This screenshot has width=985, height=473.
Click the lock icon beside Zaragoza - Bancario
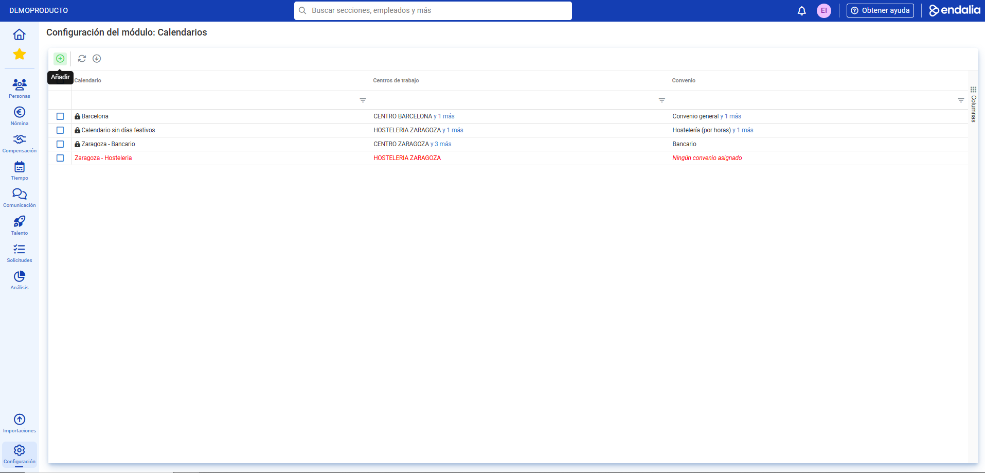tap(78, 144)
